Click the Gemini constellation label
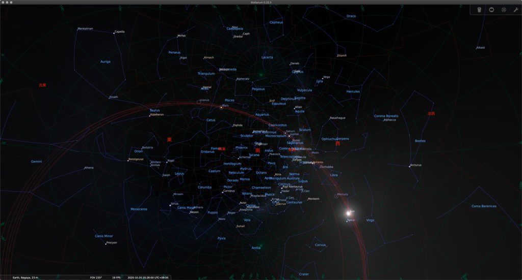 (36, 162)
